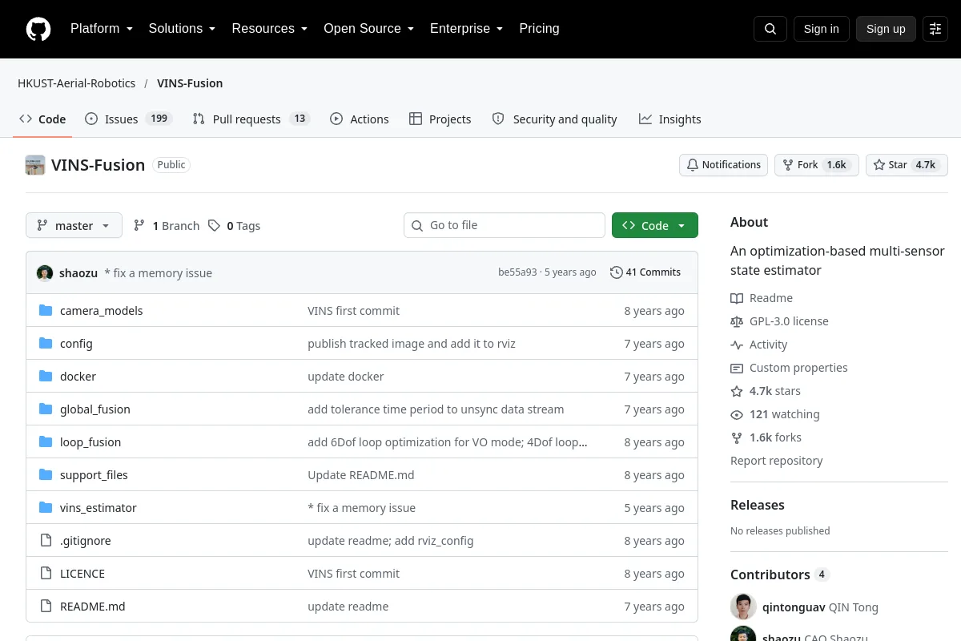Open the Insights tab
Viewport: 961px width, 641px height.
pyautogui.click(x=670, y=119)
